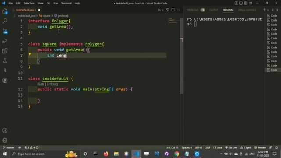This screenshot has height=158, width=281.
Task: Open errors and warnings count in status bar
Action: [32, 147]
